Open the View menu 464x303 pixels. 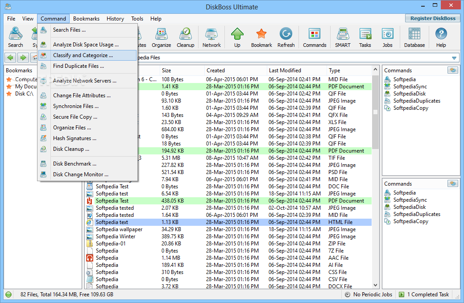28,19
